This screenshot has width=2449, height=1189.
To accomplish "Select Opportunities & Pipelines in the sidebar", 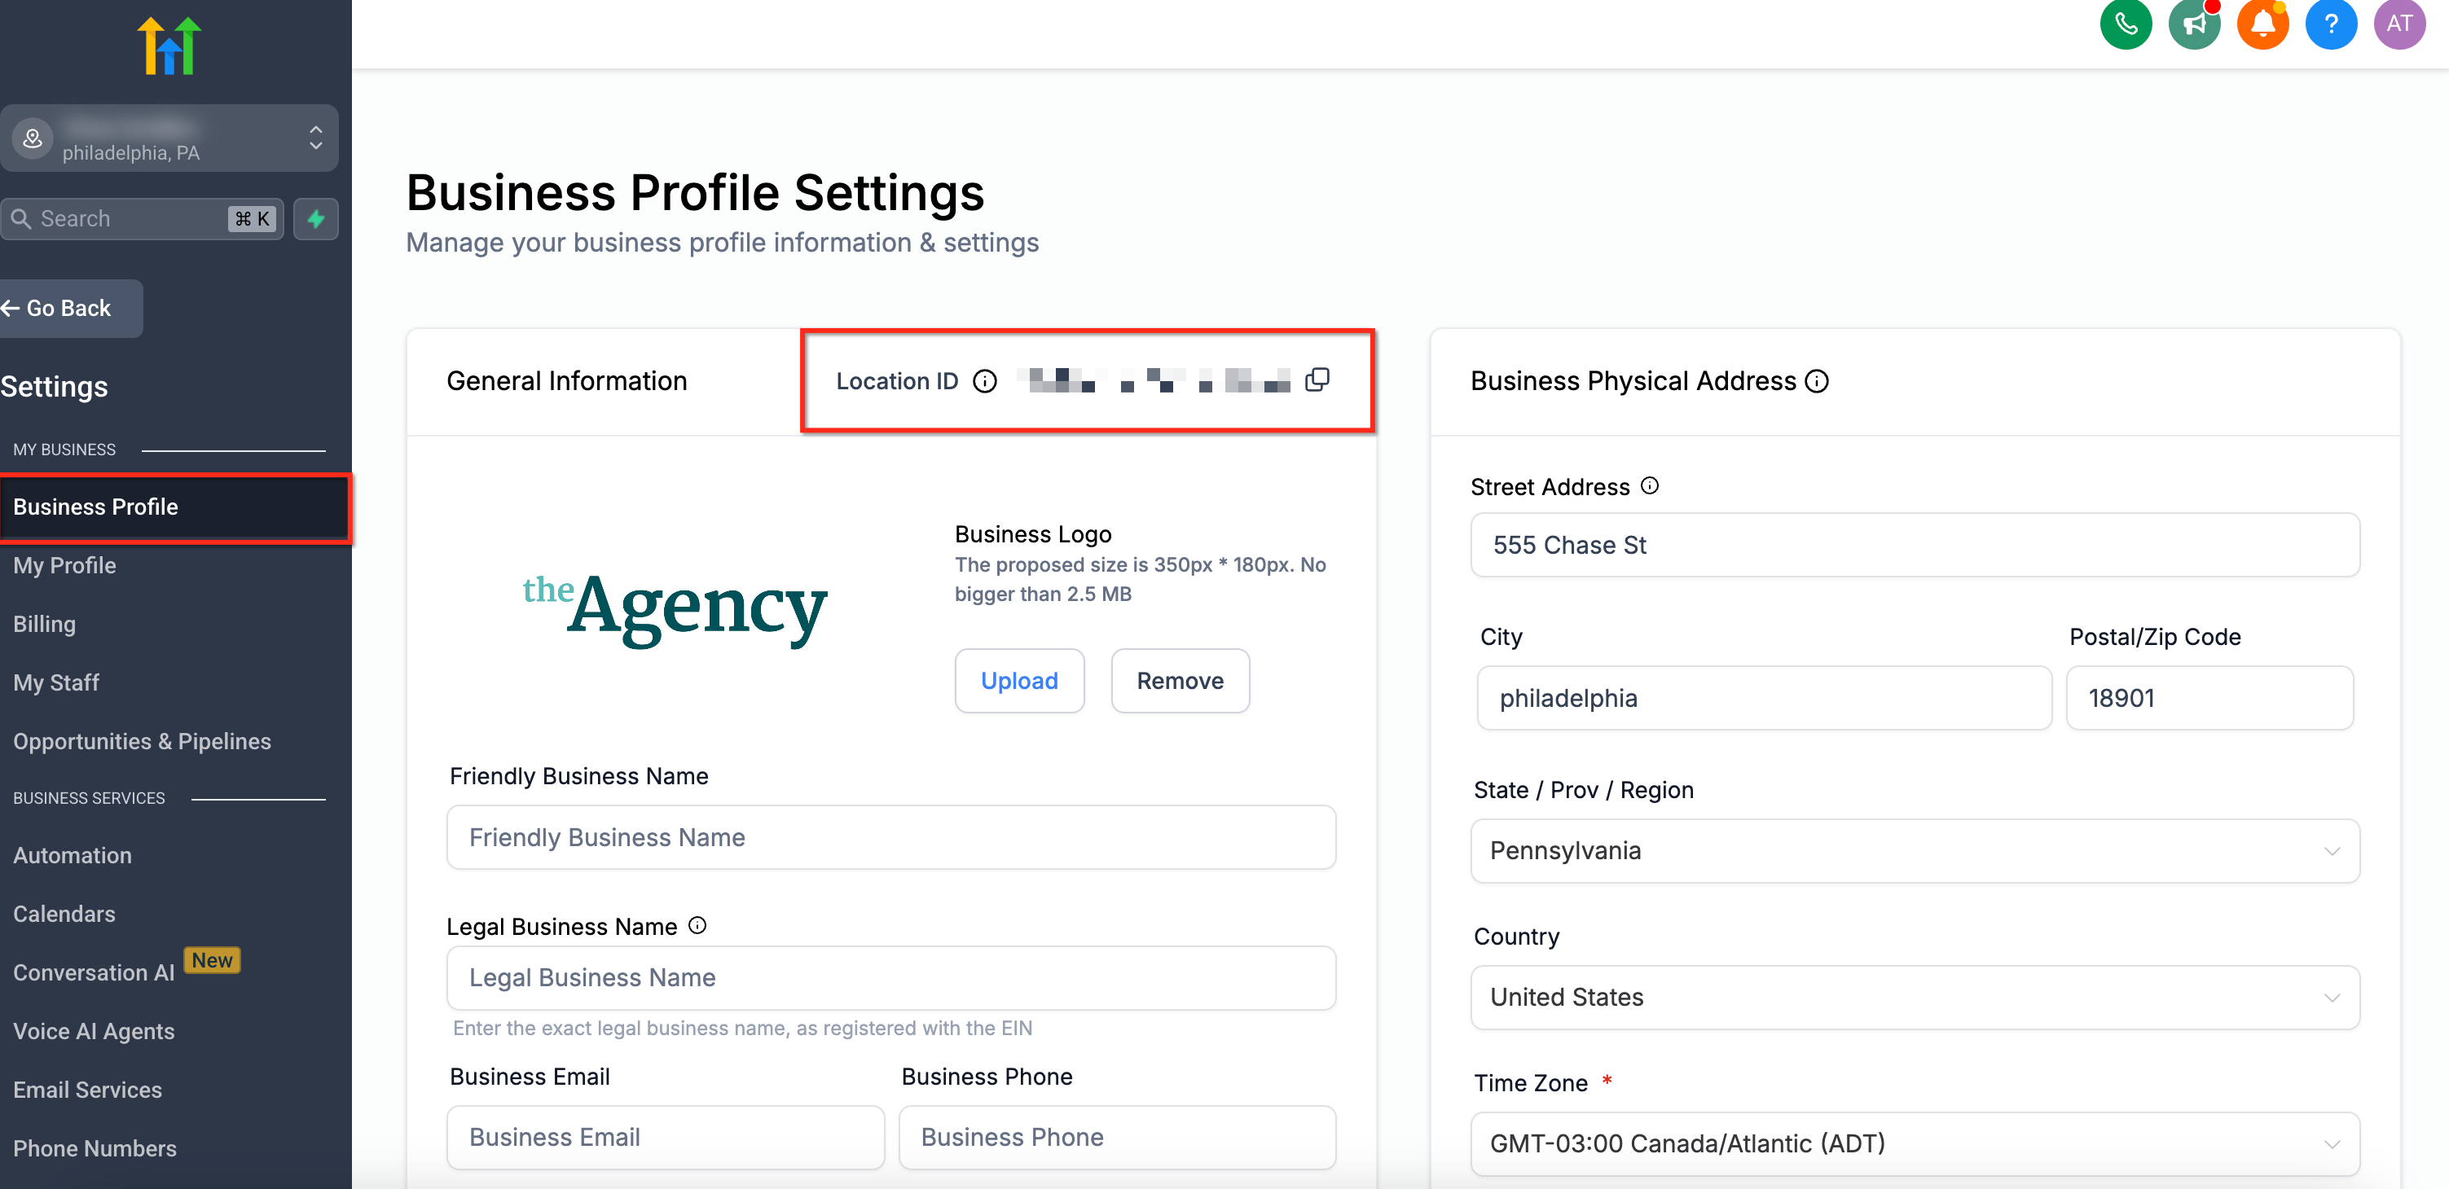I will pos(143,741).
